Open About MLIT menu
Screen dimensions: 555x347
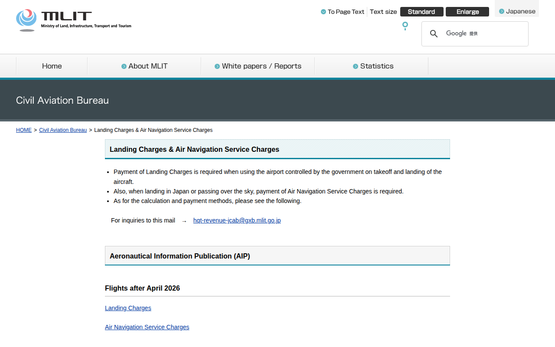tap(144, 66)
